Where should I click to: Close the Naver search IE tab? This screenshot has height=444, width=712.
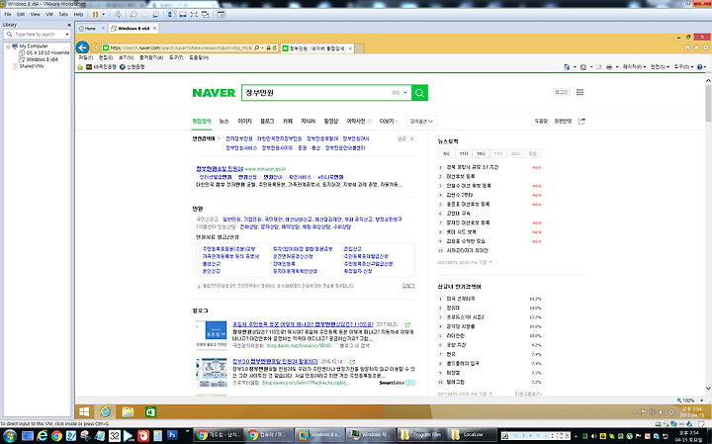(350, 48)
